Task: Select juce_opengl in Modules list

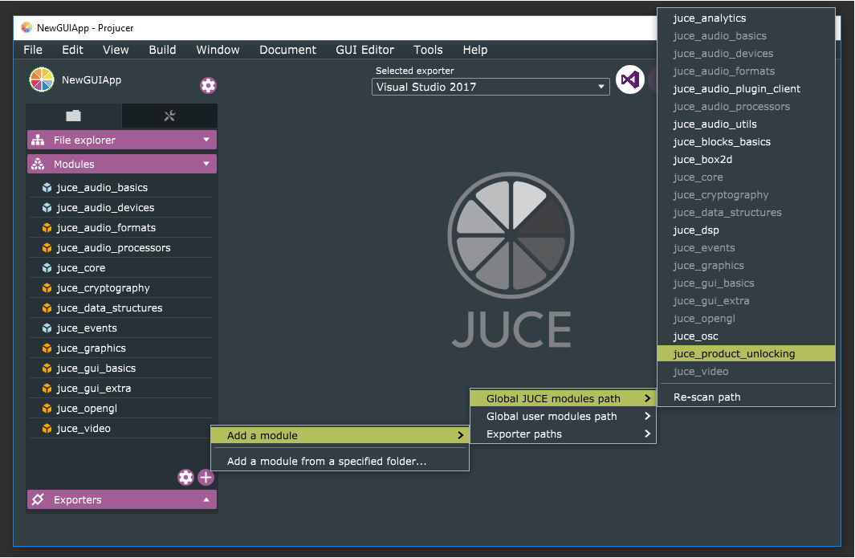Action: pos(121,409)
